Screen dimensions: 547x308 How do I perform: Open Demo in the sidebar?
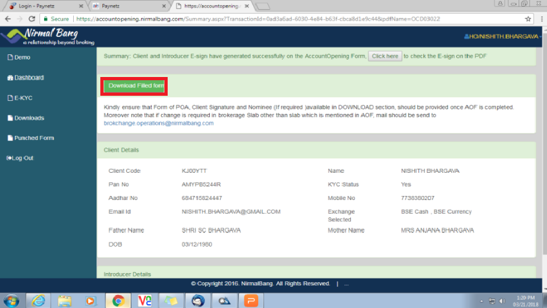click(22, 58)
